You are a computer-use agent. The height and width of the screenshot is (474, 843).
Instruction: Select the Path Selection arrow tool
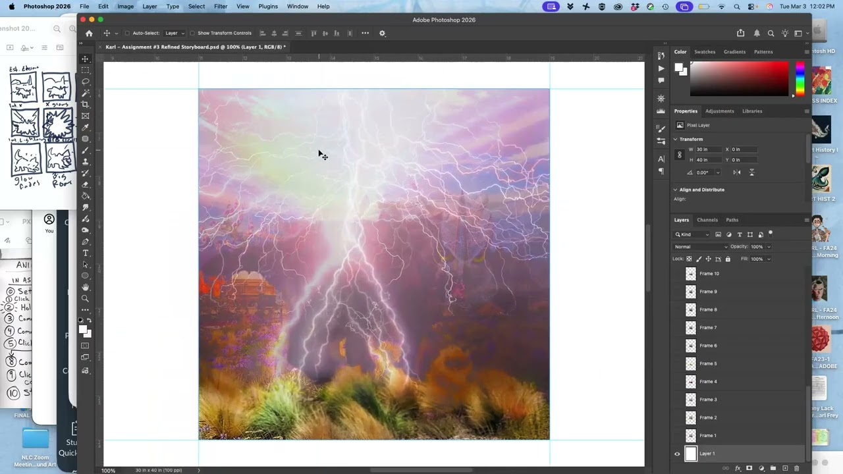tap(86, 264)
